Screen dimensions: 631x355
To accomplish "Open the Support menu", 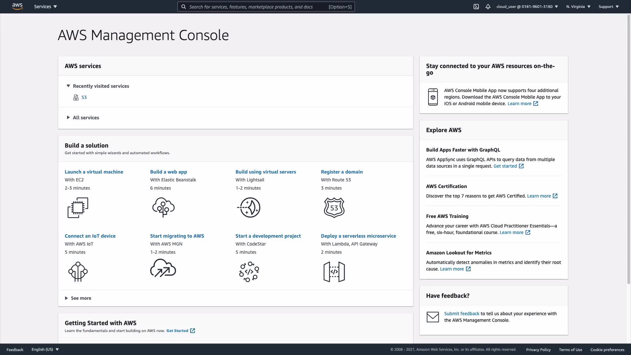I will (x=608, y=7).
